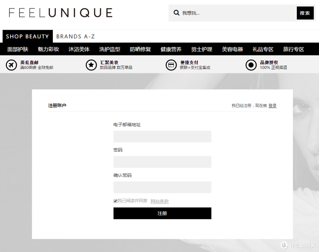Open the 旅行专区 menu
Viewport: 319px width, 252px height.
(294, 49)
